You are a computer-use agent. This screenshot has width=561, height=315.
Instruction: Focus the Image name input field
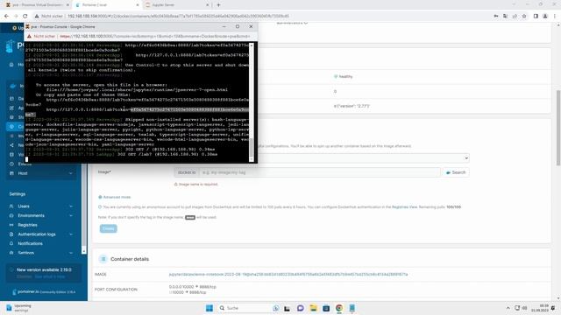319,172
